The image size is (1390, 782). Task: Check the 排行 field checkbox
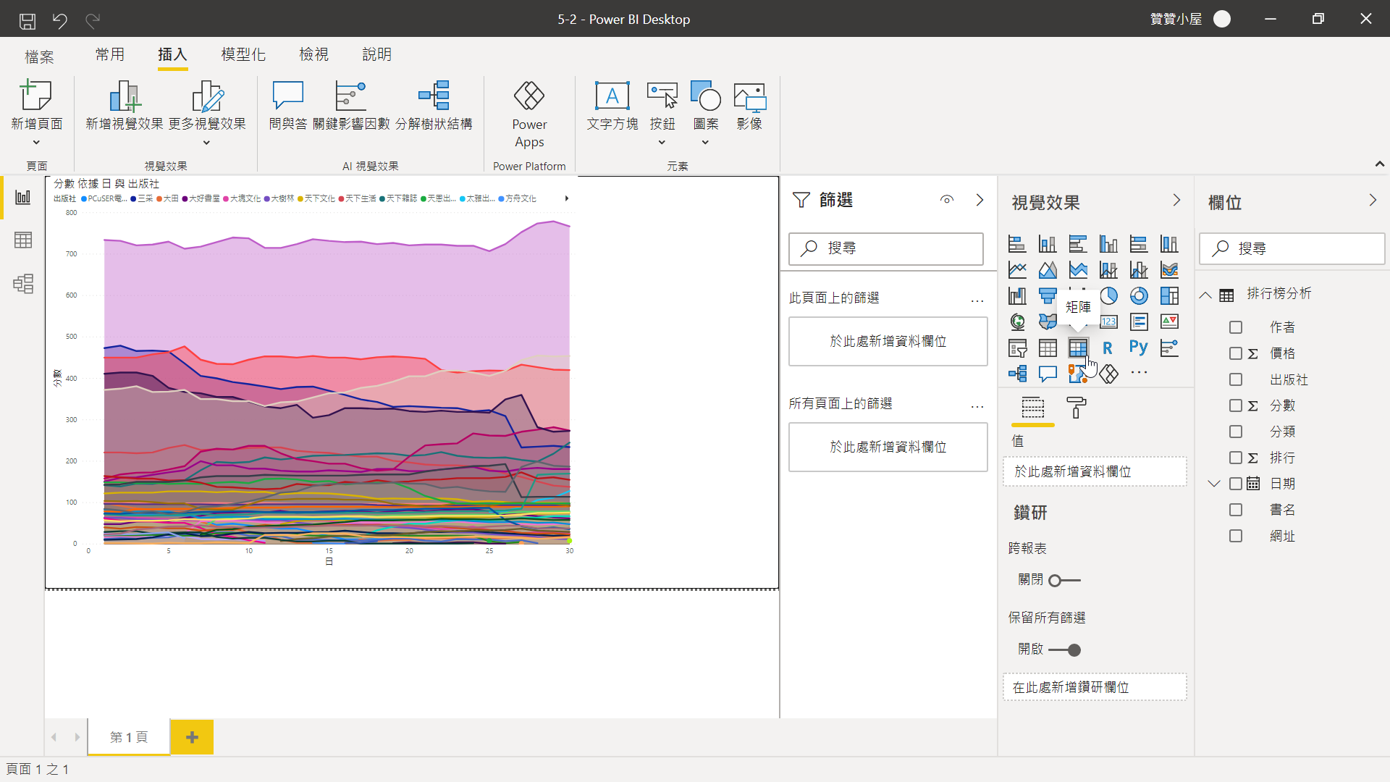[1236, 458]
